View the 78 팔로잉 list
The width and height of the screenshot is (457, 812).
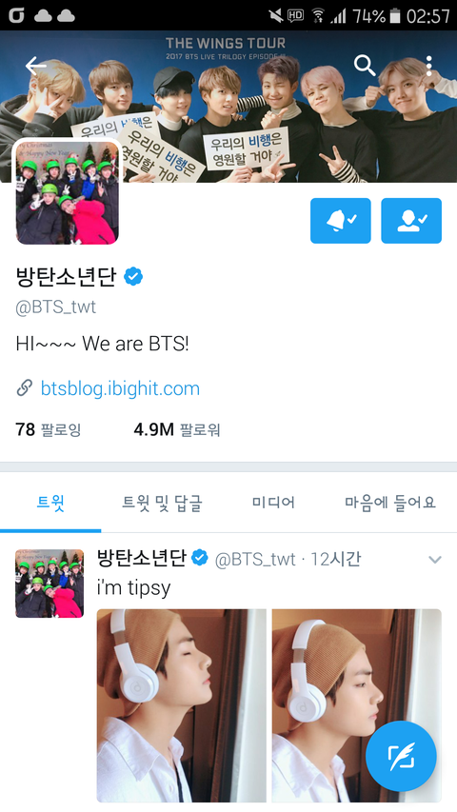[49, 429]
